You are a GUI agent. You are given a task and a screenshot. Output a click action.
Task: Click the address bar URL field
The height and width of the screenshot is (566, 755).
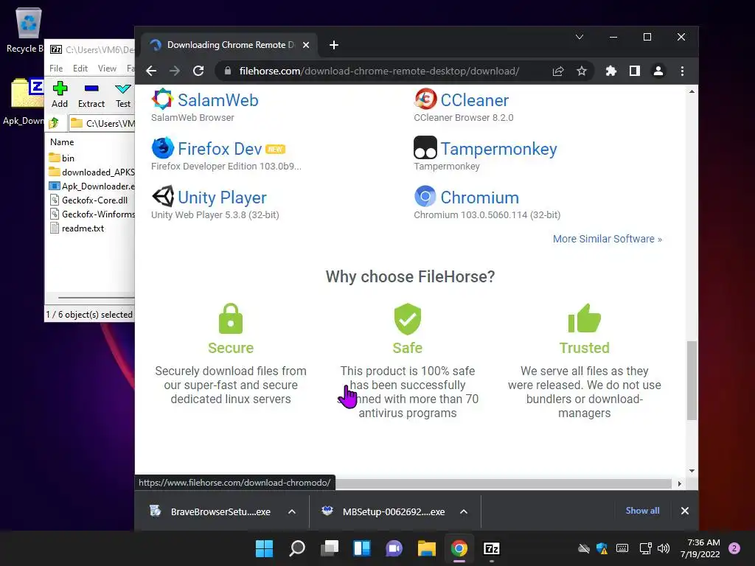tap(379, 71)
